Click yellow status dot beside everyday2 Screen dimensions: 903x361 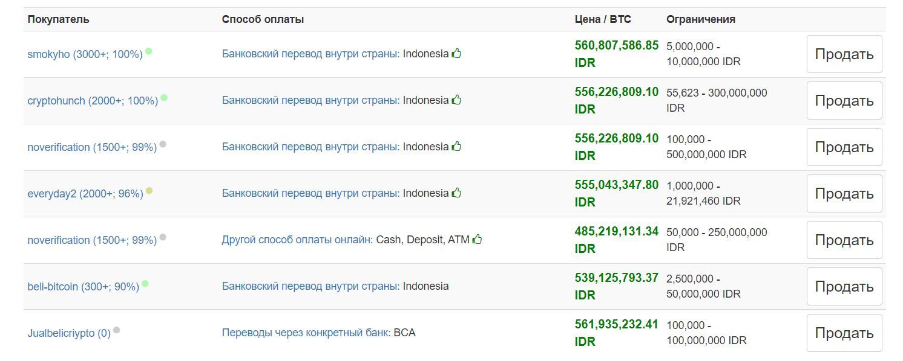[x=149, y=191]
